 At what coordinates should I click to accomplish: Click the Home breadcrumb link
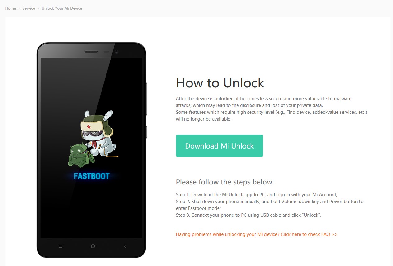coord(11,8)
